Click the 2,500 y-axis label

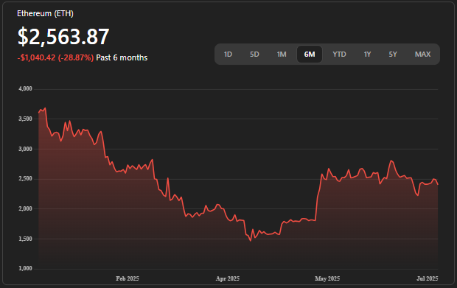pos(25,179)
